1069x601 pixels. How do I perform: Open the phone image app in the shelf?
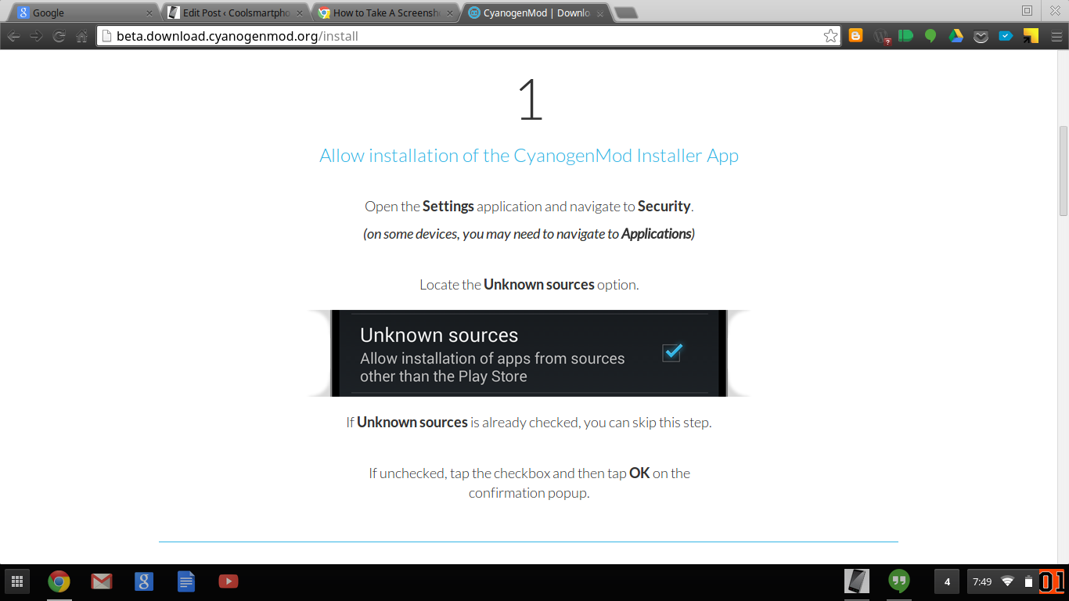[x=857, y=581]
